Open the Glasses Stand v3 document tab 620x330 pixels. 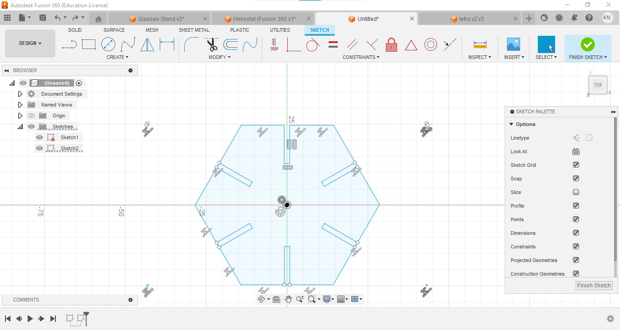click(x=161, y=19)
